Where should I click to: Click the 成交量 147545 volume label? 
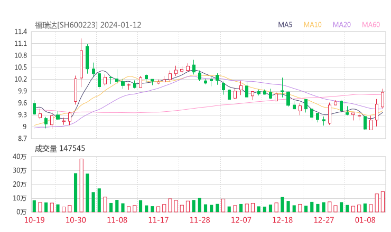(60, 149)
